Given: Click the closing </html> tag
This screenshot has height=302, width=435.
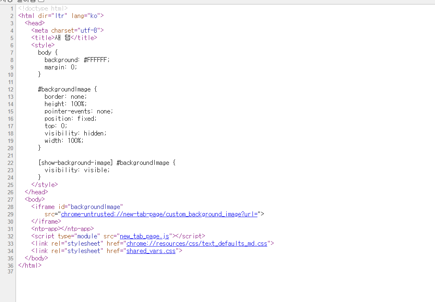Looking at the screenshot, I should pyautogui.click(x=30, y=266).
